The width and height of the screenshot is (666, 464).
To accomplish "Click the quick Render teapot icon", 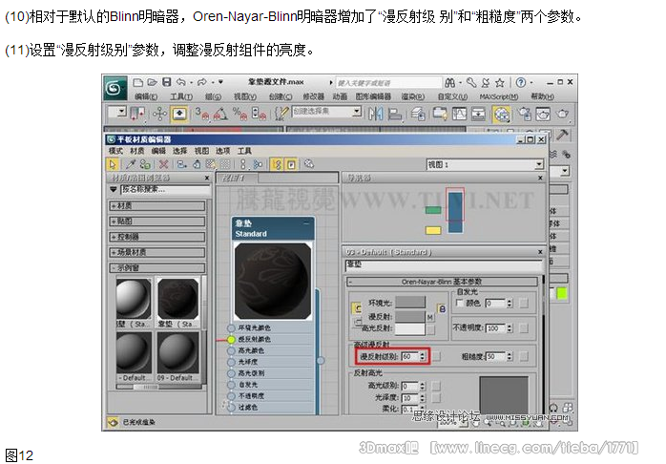I will (x=562, y=114).
